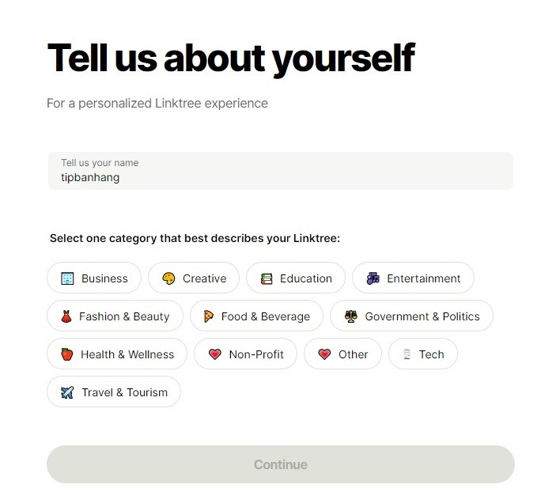Viewport: 556px width, 492px height.
Task: Click the Non-Profit heart icon
Action: (x=214, y=354)
